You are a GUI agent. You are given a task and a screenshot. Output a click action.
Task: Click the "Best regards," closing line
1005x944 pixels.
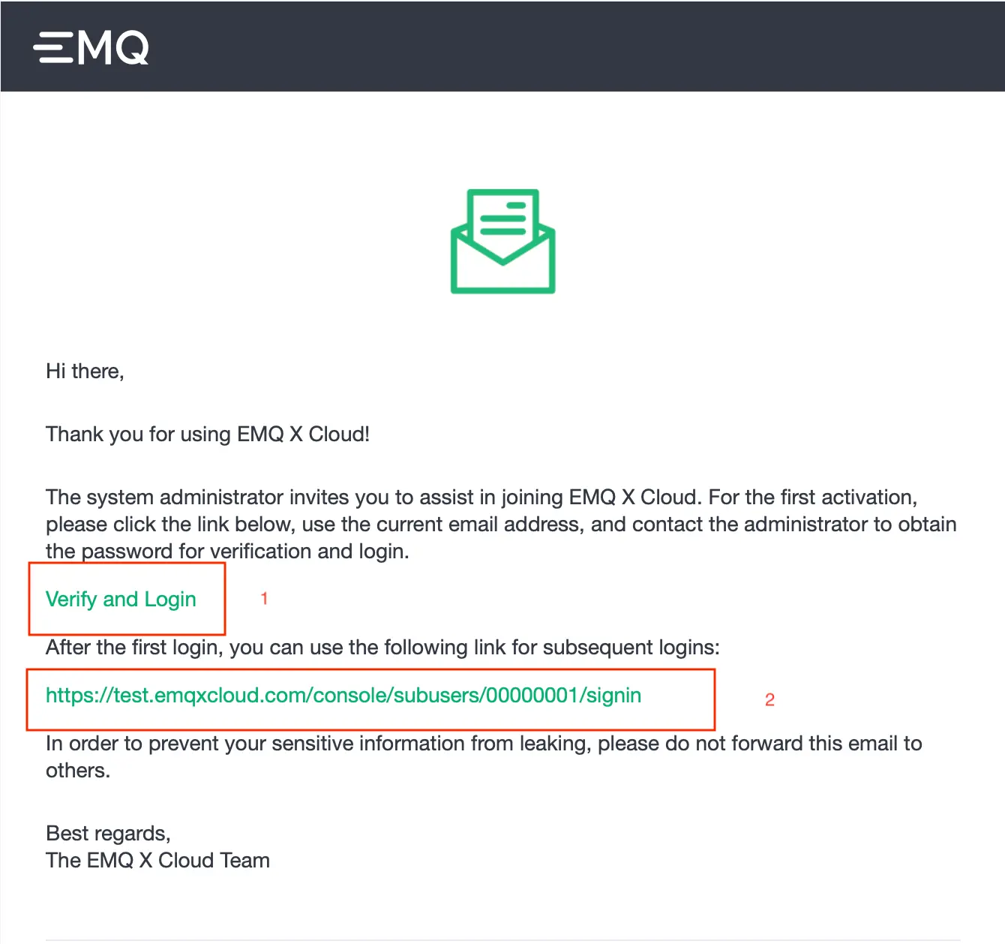pyautogui.click(x=108, y=834)
